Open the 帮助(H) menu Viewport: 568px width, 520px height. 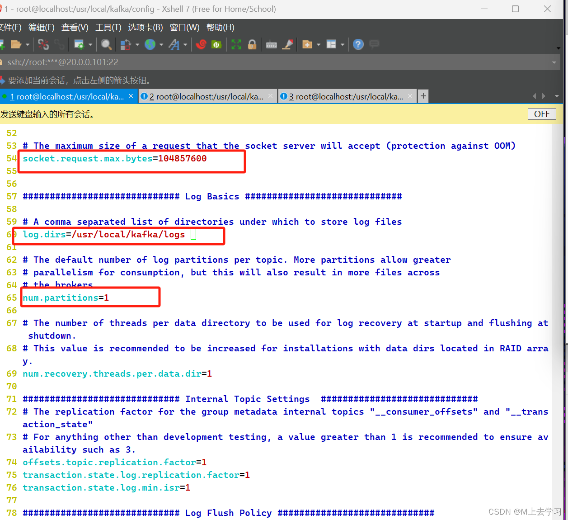tap(221, 28)
